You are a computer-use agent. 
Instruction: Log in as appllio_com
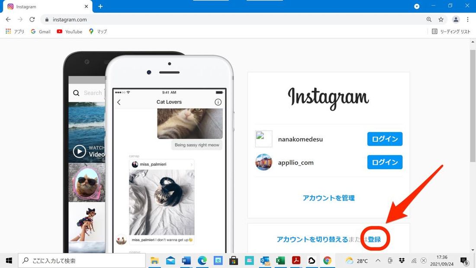[385, 162]
